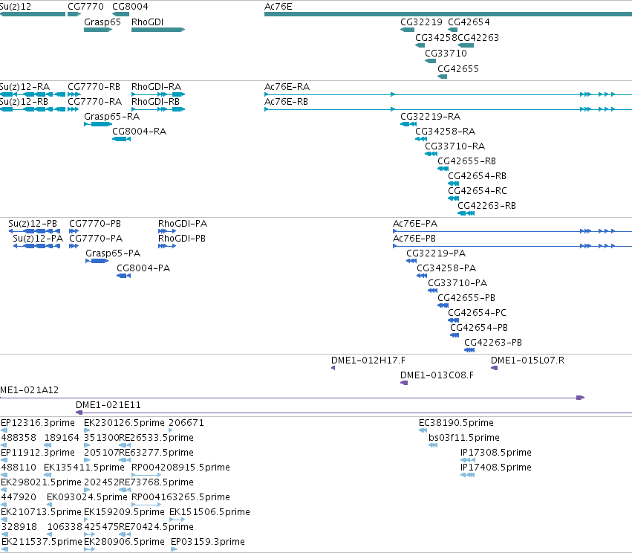Click protein label Ac76E-PB

pos(414,239)
